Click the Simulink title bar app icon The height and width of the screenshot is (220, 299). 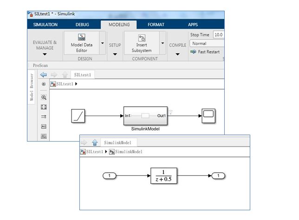click(30, 14)
